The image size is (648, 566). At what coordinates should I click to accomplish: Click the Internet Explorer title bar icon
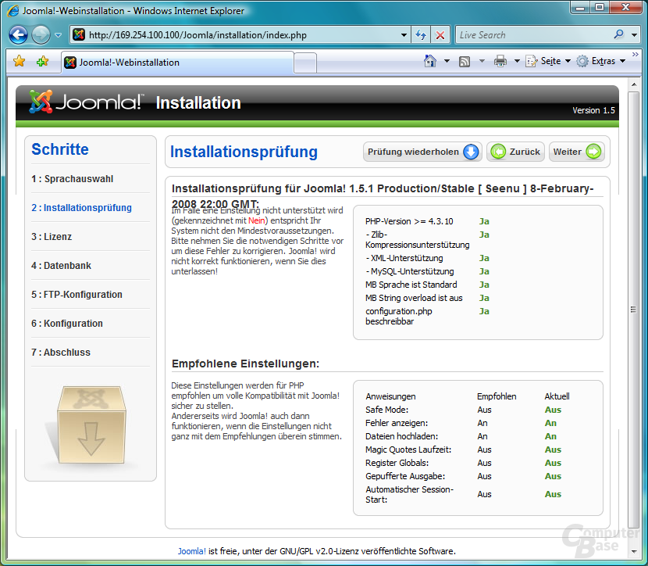13,10
